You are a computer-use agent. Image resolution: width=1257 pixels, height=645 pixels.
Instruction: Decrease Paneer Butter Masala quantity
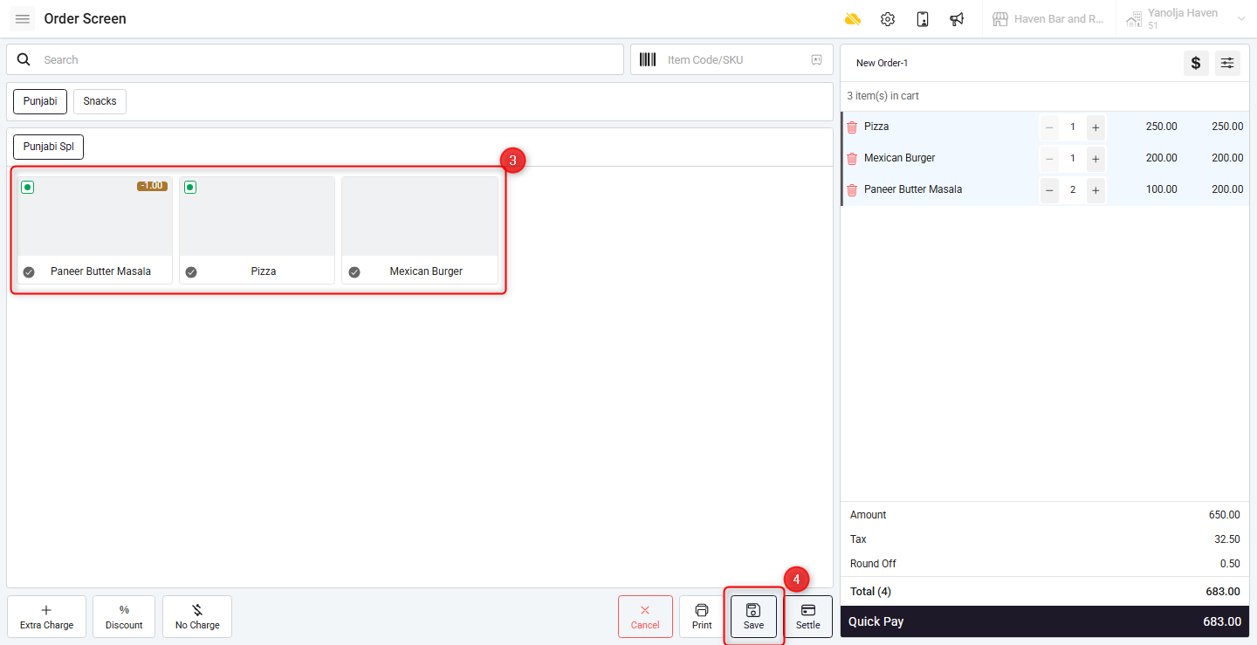[1049, 190]
